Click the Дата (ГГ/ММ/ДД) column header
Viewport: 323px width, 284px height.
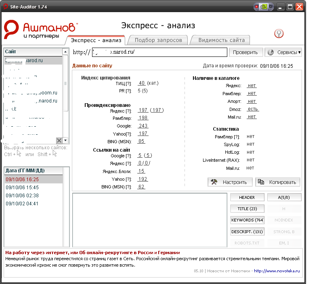[33, 171]
